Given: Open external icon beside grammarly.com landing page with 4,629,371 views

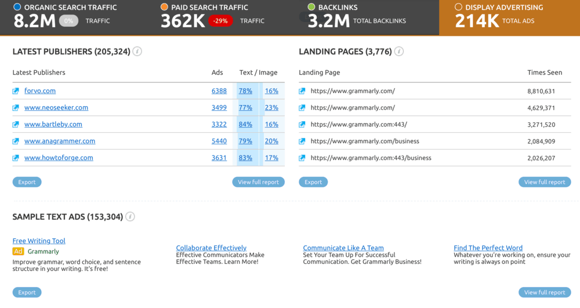Looking at the screenshot, I should click(302, 107).
